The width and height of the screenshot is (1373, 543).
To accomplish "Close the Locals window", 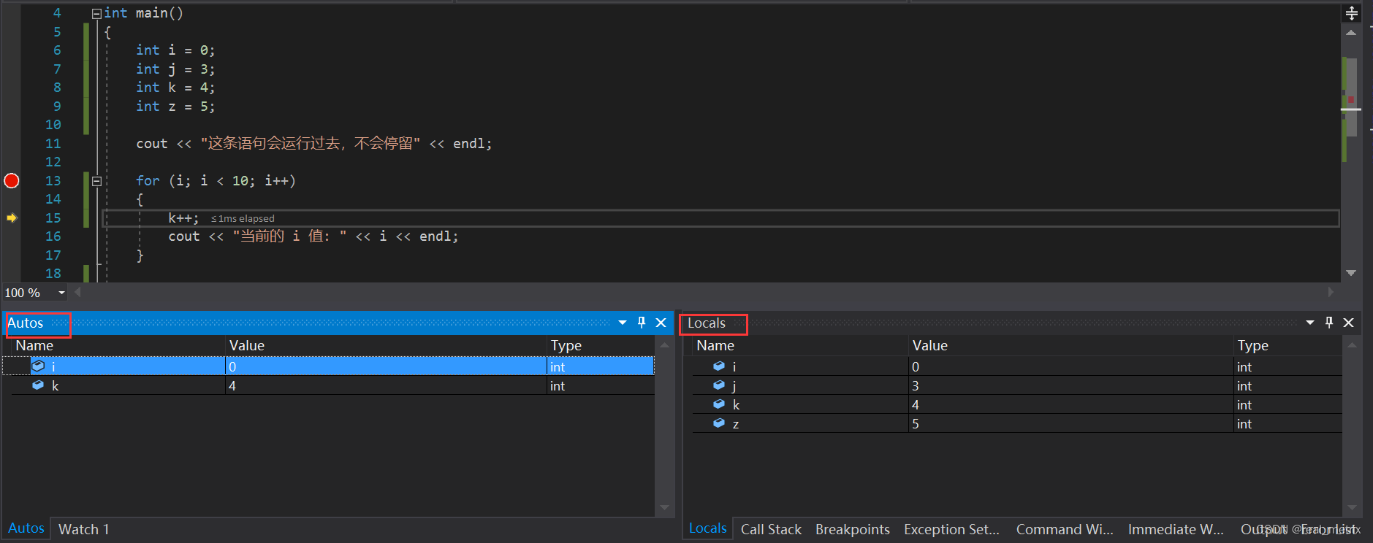I will pyautogui.click(x=1349, y=323).
